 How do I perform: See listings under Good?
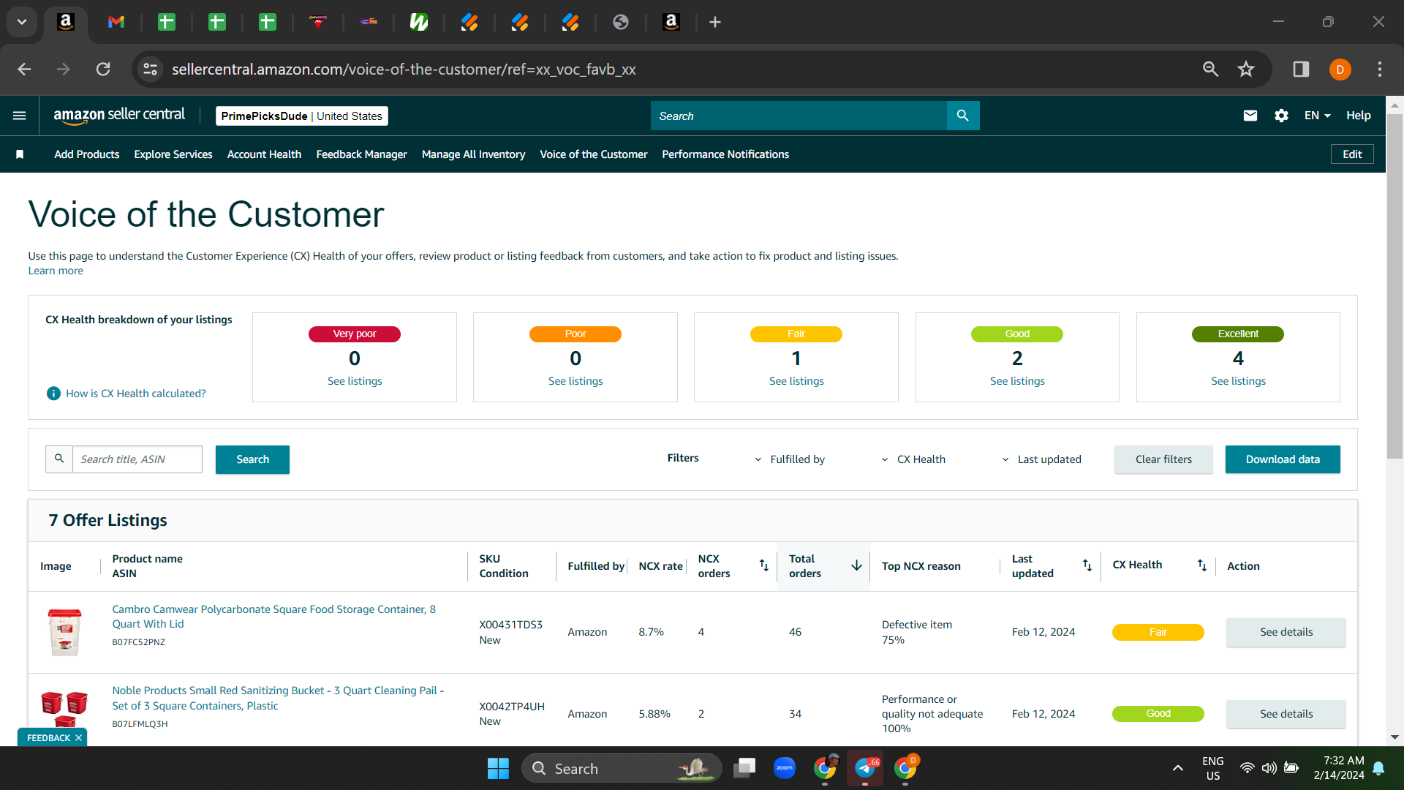pos(1017,381)
